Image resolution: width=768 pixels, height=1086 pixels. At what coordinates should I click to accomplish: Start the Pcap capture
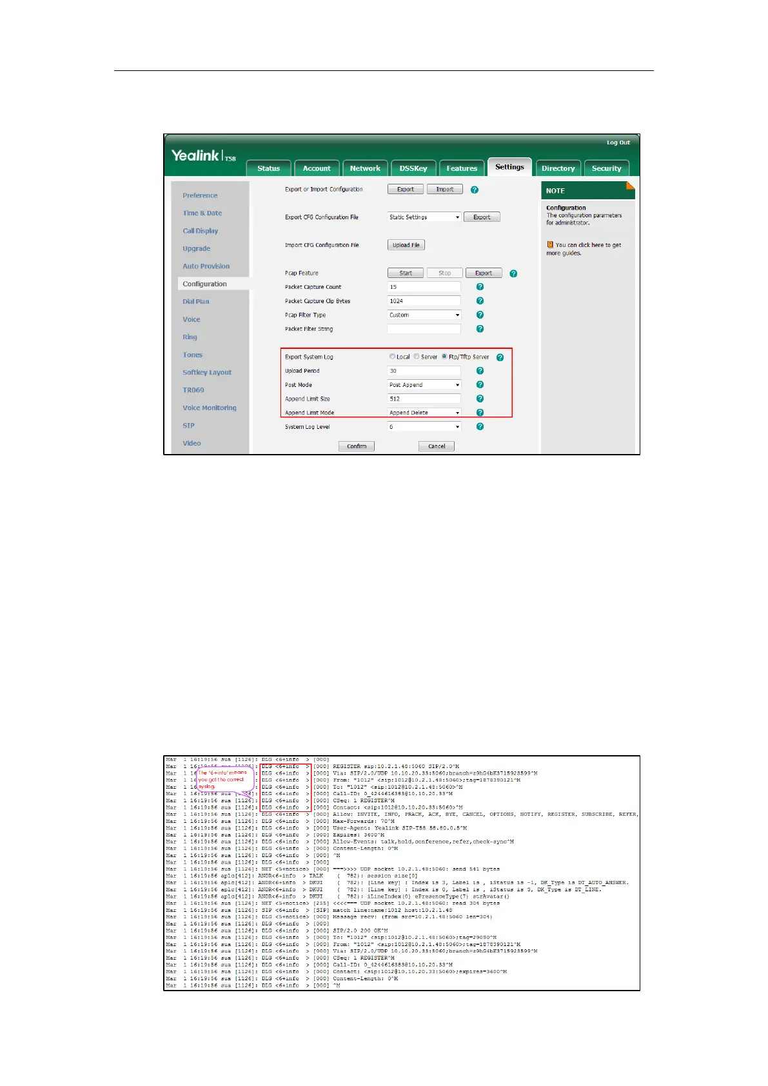click(x=406, y=273)
